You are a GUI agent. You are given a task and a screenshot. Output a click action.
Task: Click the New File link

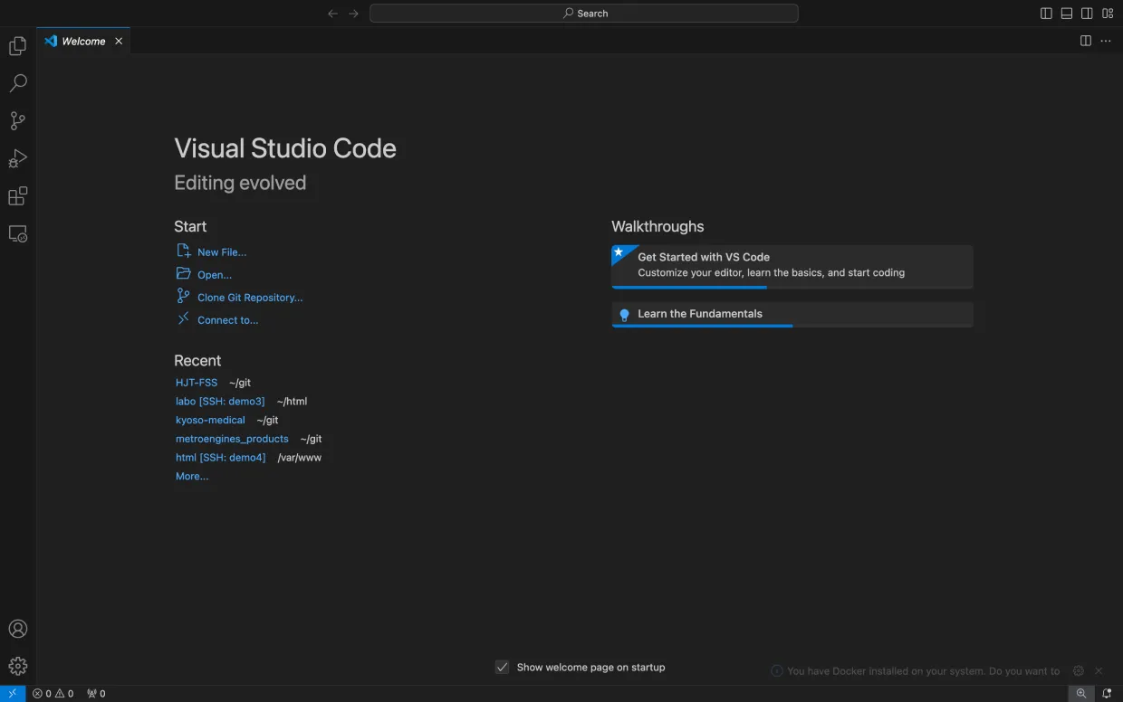click(x=222, y=252)
